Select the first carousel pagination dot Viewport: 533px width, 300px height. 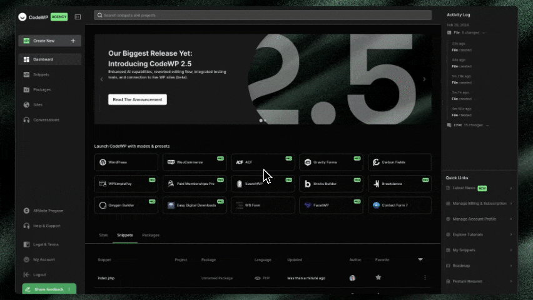[261, 120]
